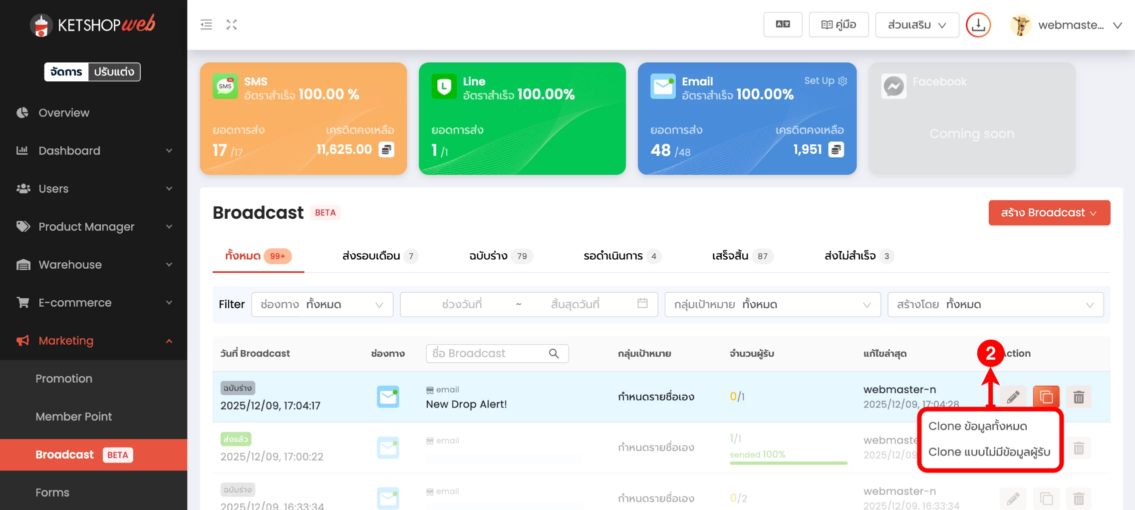Collapse the sidebar with the menu fold icon
The image size is (1135, 510).
[206, 24]
